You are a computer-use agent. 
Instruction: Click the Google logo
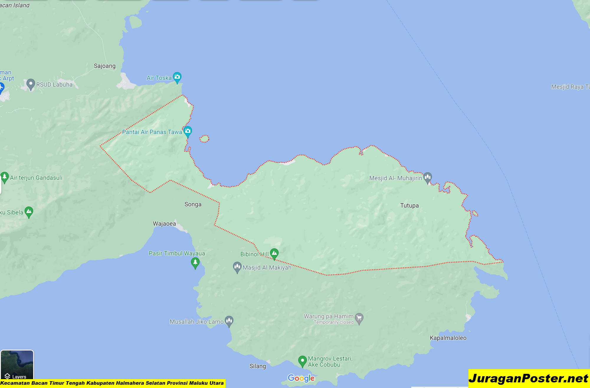coord(301,378)
